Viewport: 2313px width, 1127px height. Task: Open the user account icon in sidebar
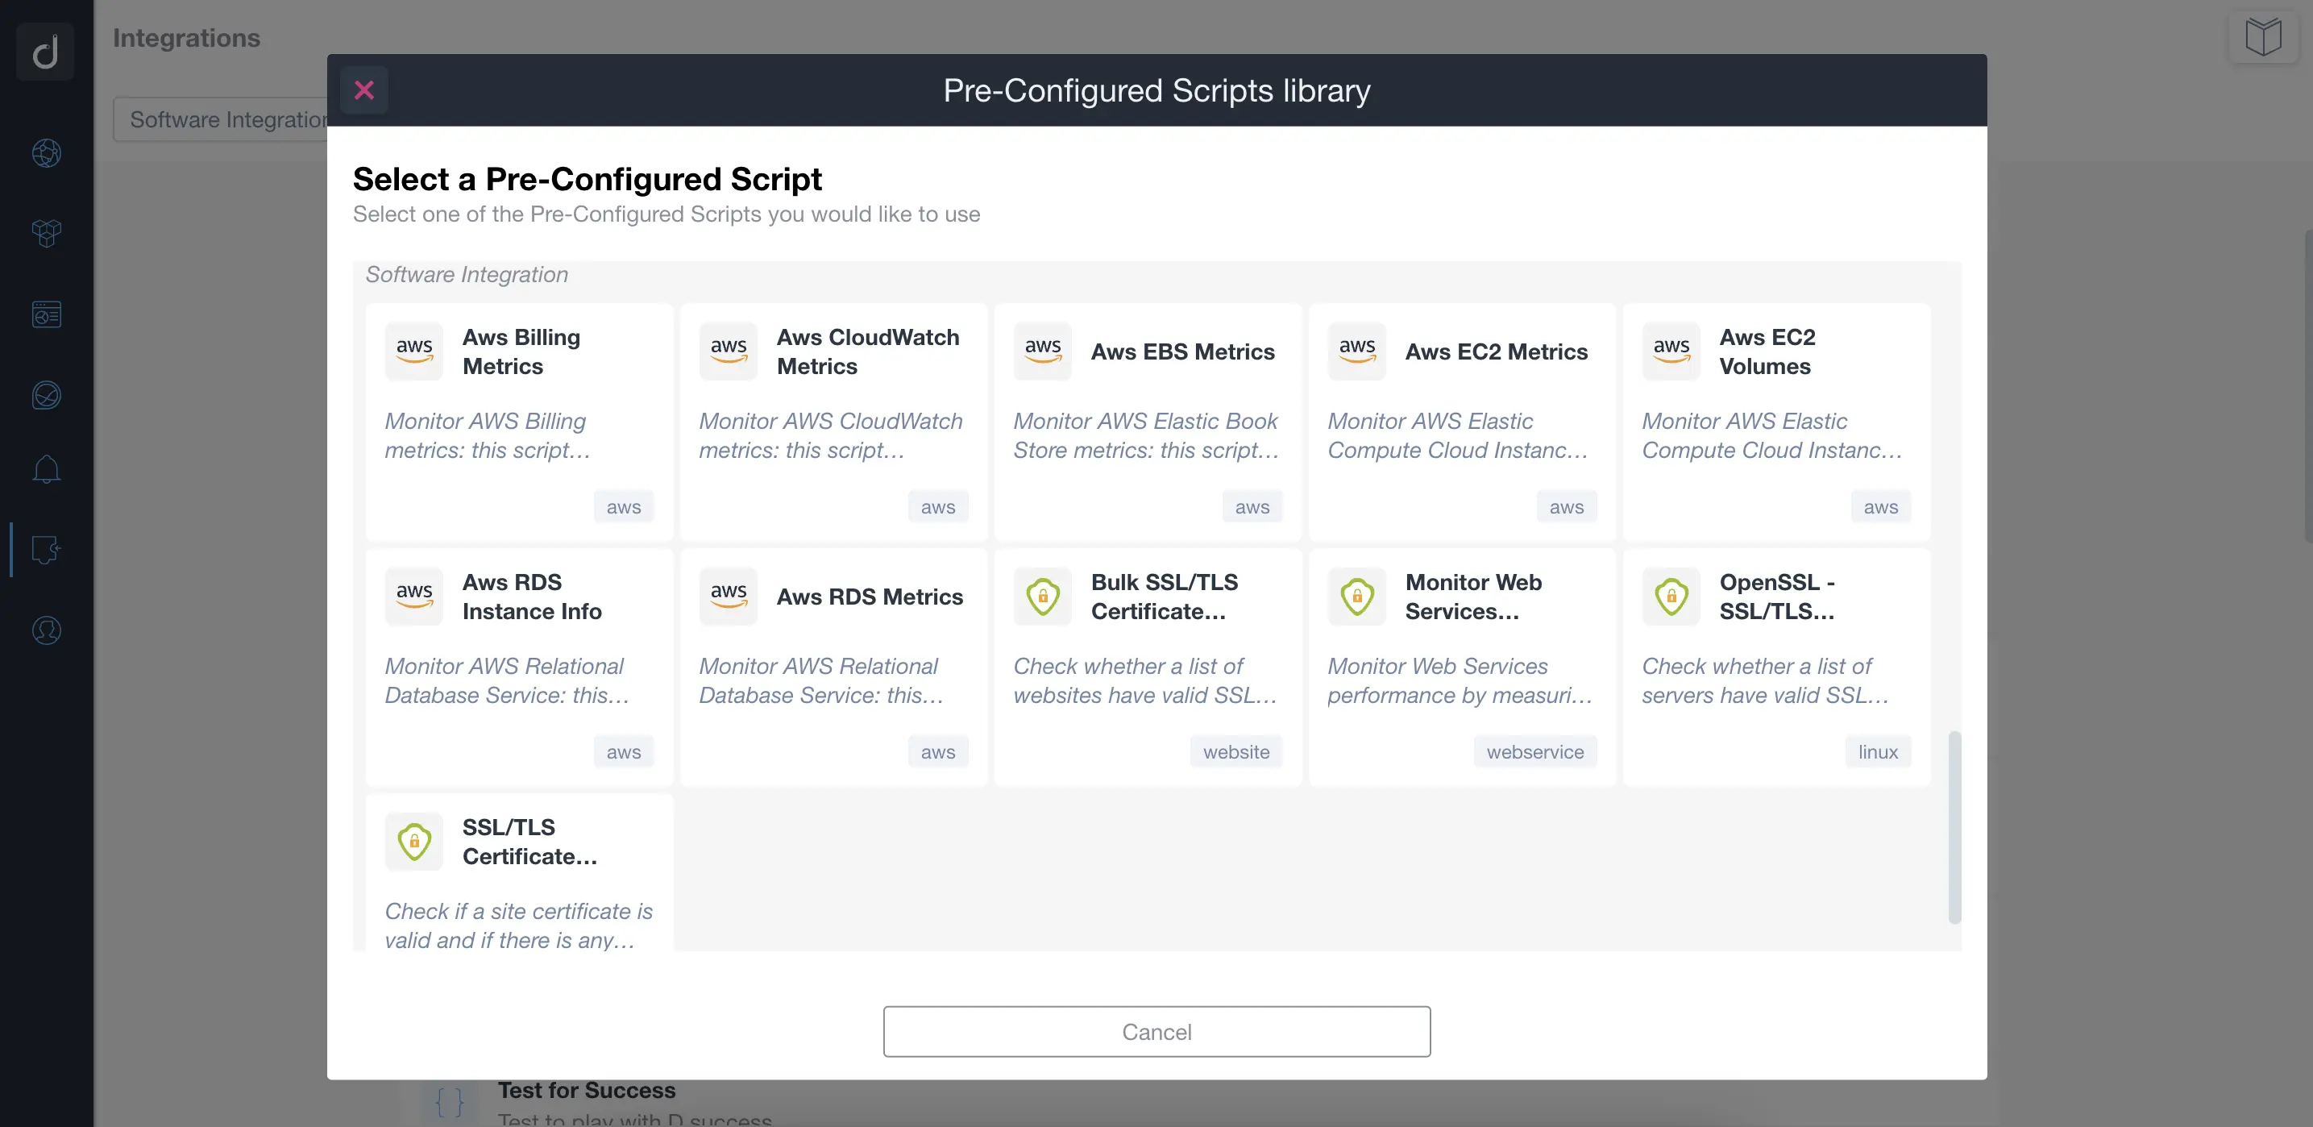pos(47,630)
